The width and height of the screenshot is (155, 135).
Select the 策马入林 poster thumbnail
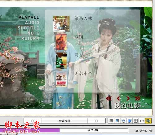point(61,24)
